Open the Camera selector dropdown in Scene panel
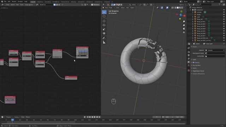Screen dimensions: 226x127 tap(215, 50)
